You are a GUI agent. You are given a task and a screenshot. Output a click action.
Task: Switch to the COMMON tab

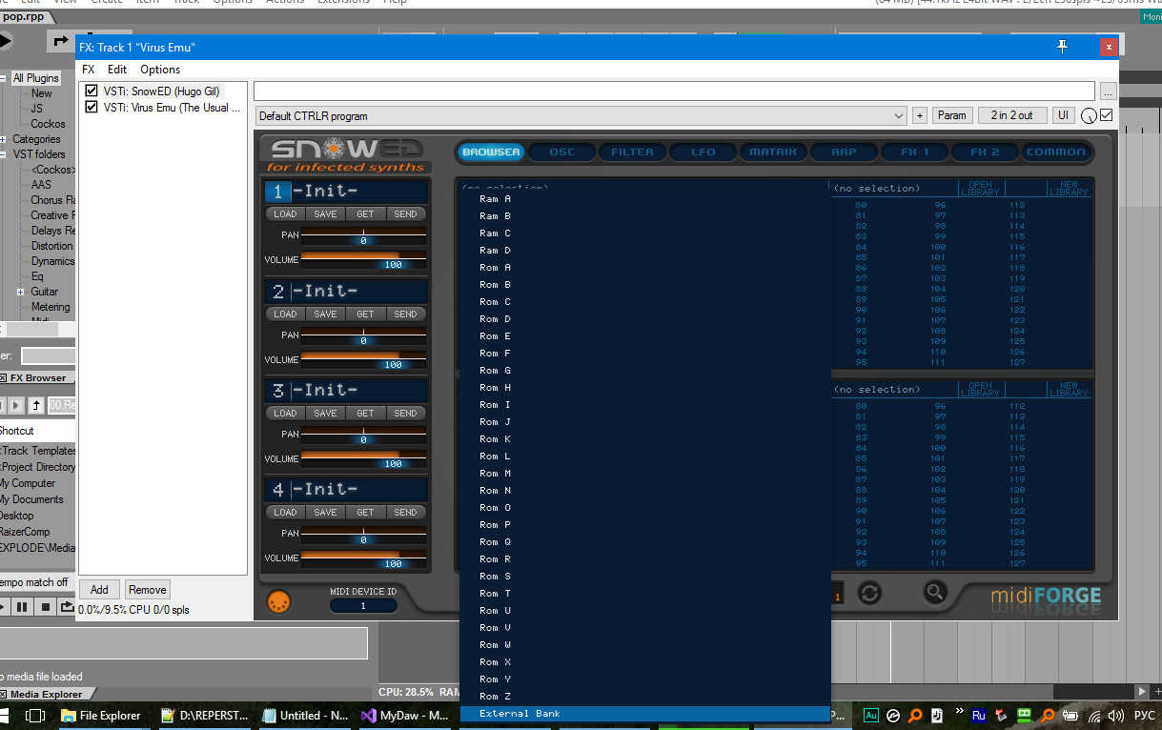pos(1056,152)
